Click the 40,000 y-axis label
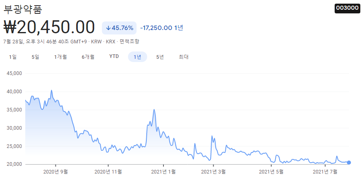 (15, 92)
